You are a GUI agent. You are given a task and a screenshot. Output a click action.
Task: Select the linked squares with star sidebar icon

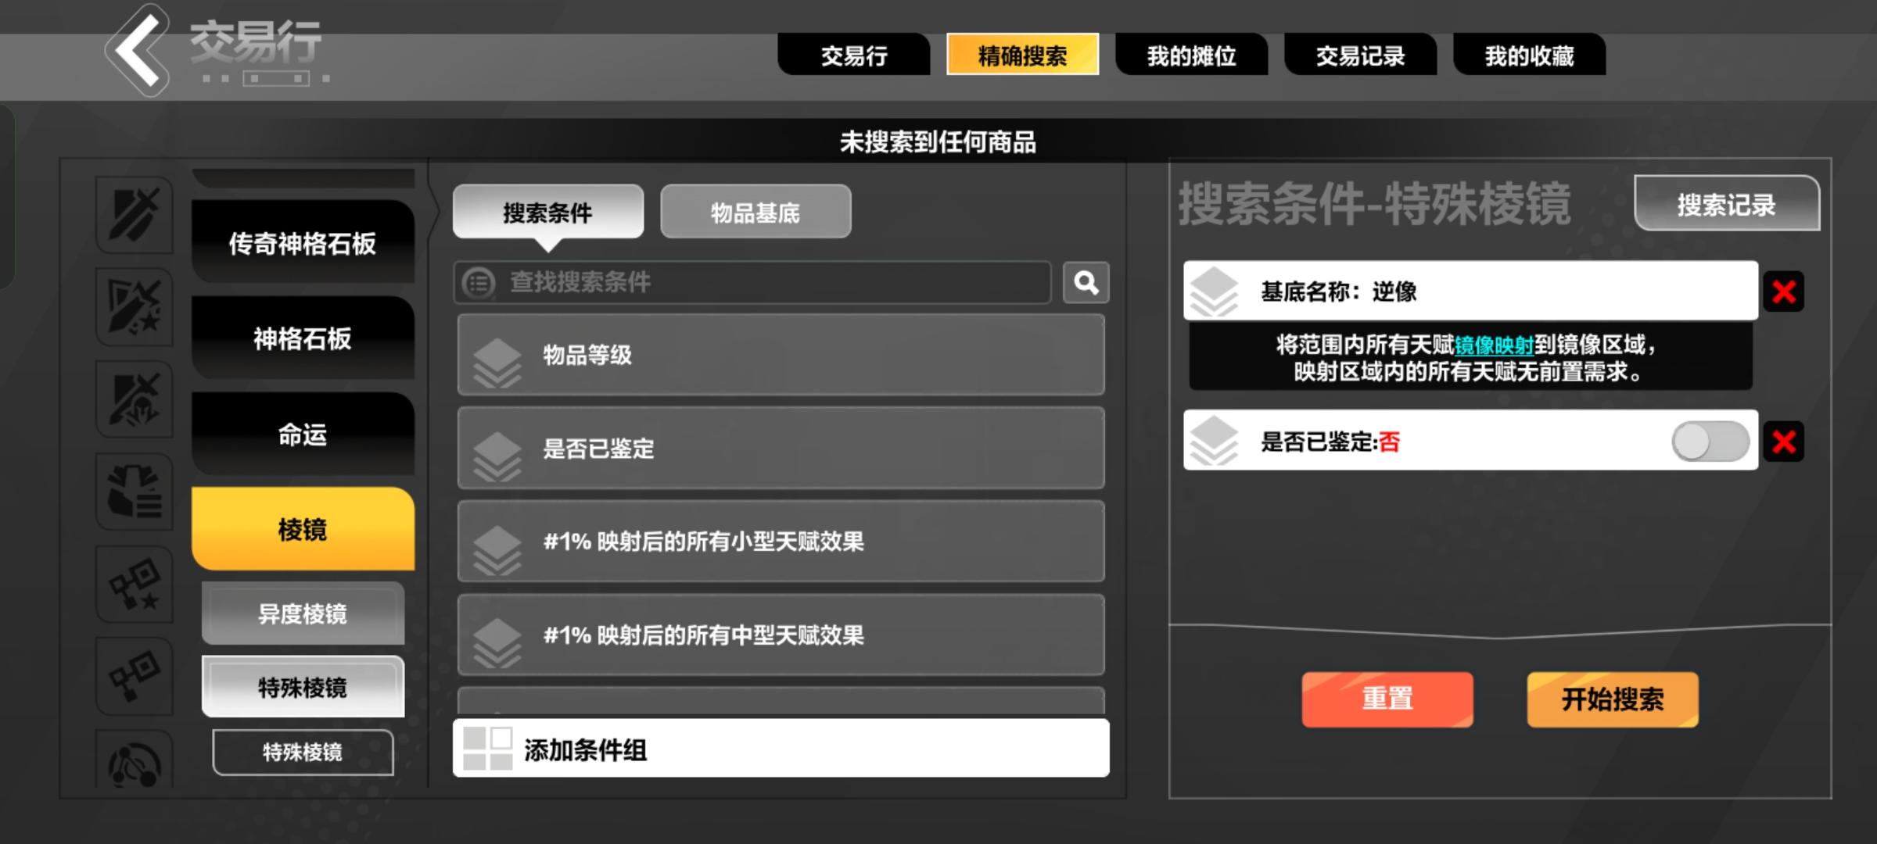click(135, 584)
